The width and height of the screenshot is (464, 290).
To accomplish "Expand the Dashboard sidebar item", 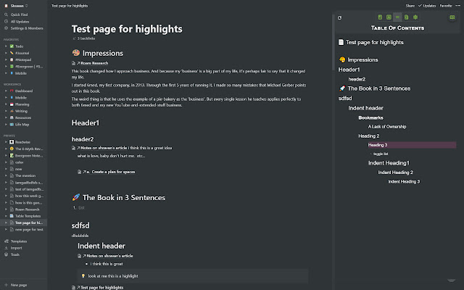I will point(5,91).
